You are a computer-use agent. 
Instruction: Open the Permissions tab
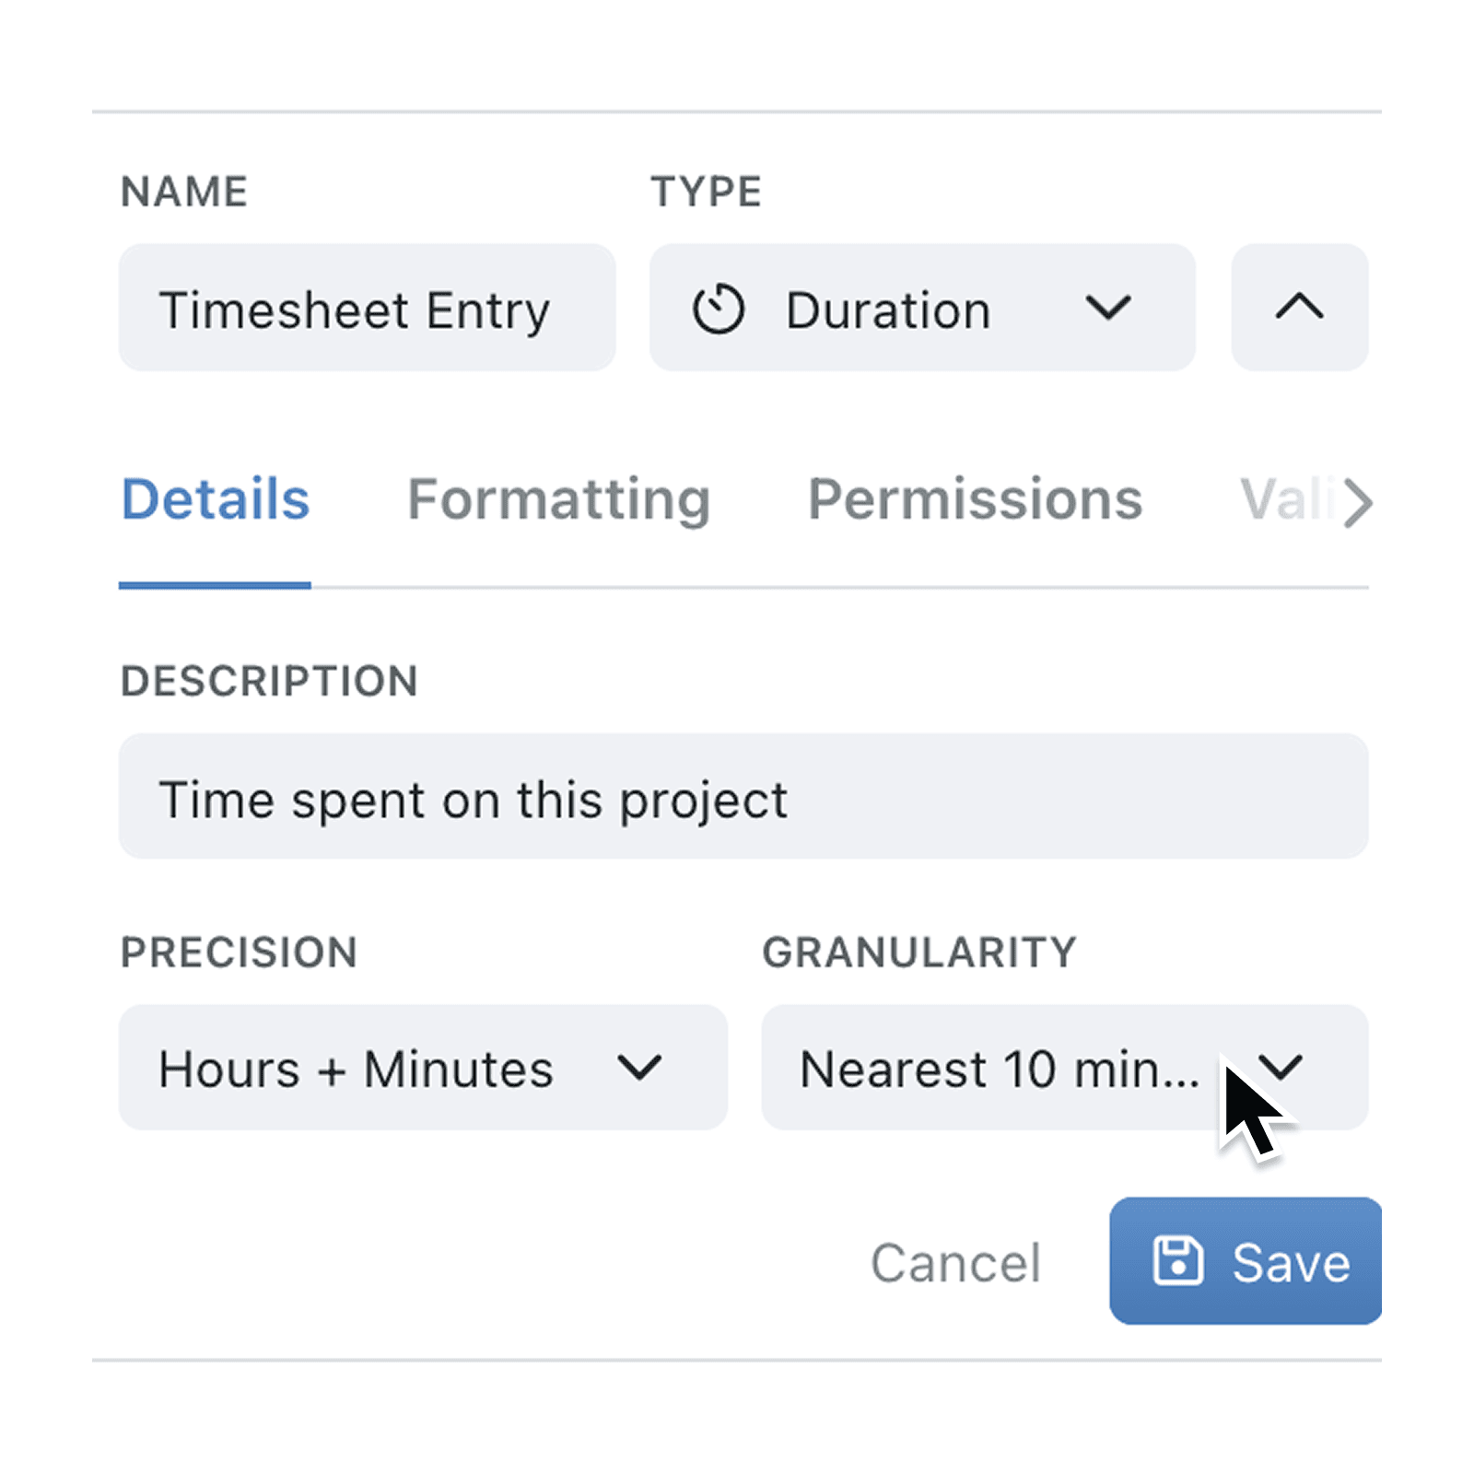[x=975, y=499]
